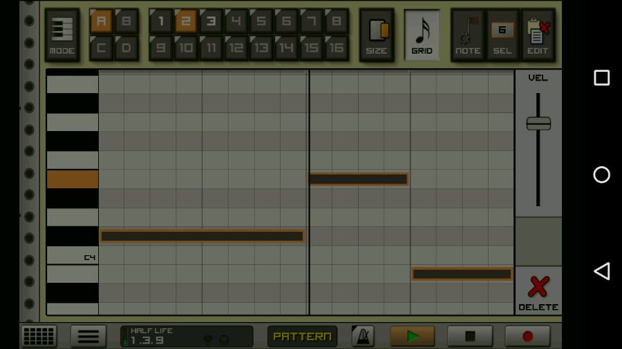
Task: Open the MODE keyboard button
Action: click(x=62, y=35)
